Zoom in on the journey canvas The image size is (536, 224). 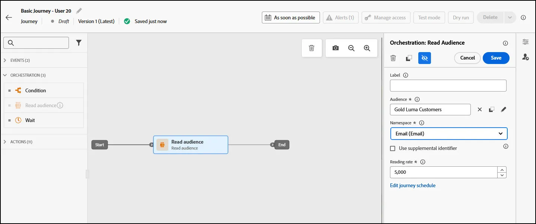(x=367, y=48)
